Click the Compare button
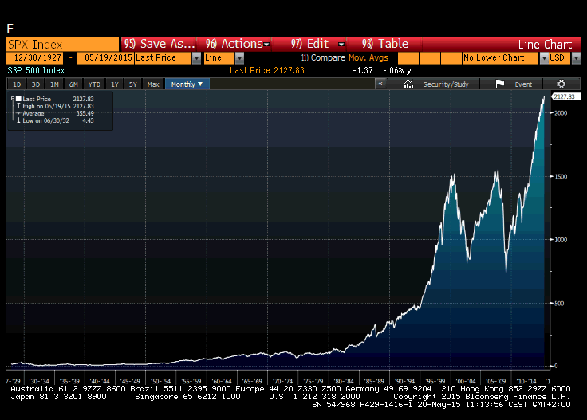 (324, 57)
